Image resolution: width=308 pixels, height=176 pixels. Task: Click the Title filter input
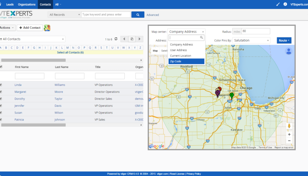(x=109, y=76)
